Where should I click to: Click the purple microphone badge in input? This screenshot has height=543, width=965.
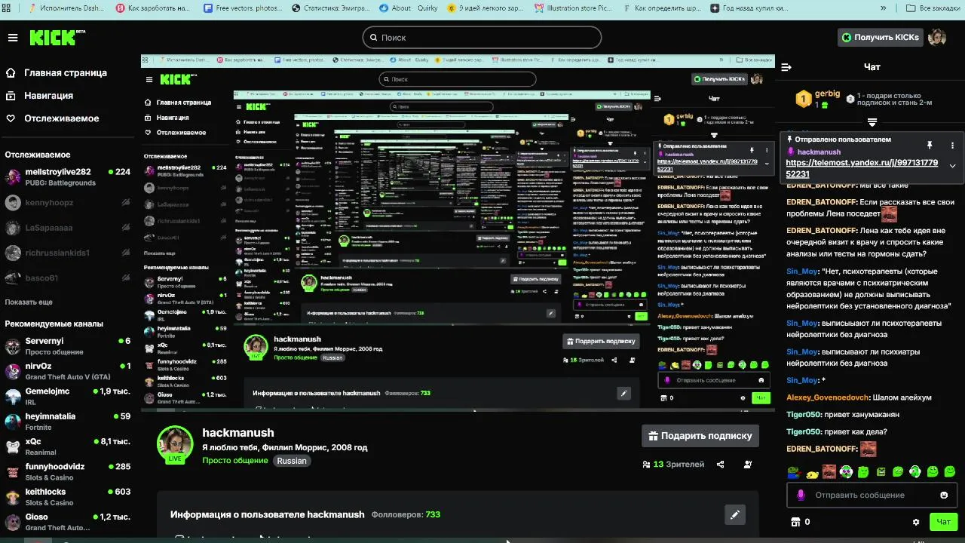pos(801,495)
